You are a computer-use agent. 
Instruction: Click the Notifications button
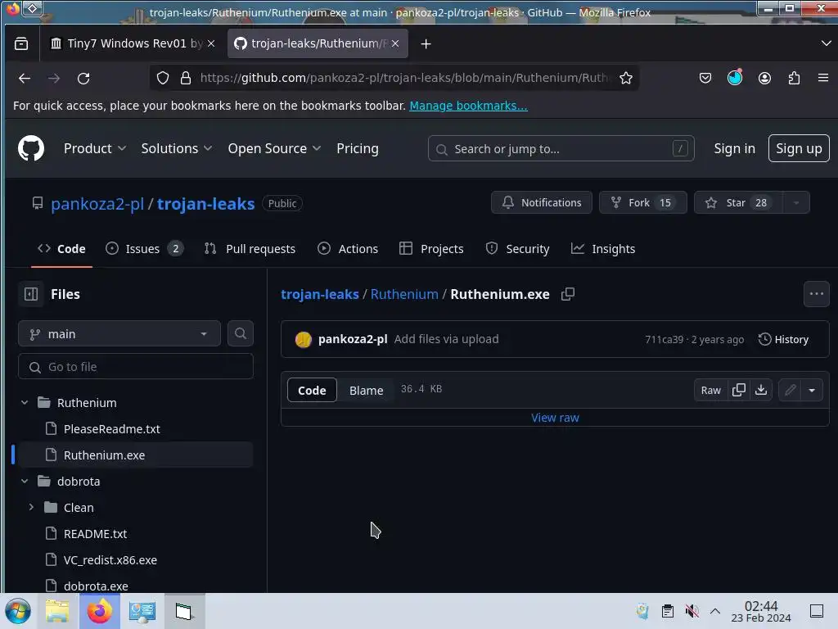pyautogui.click(x=542, y=203)
